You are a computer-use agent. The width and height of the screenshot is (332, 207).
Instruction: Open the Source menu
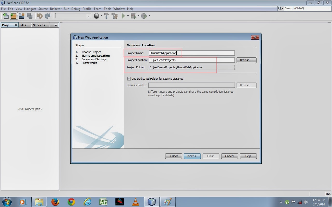43,9
